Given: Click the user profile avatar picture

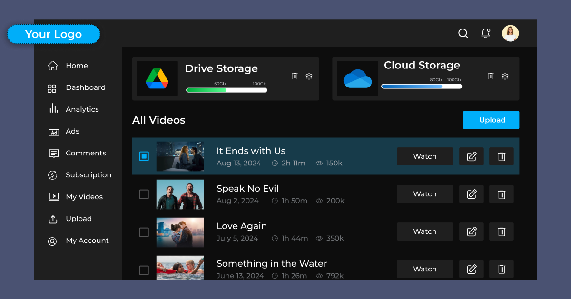Looking at the screenshot, I should coord(510,33).
